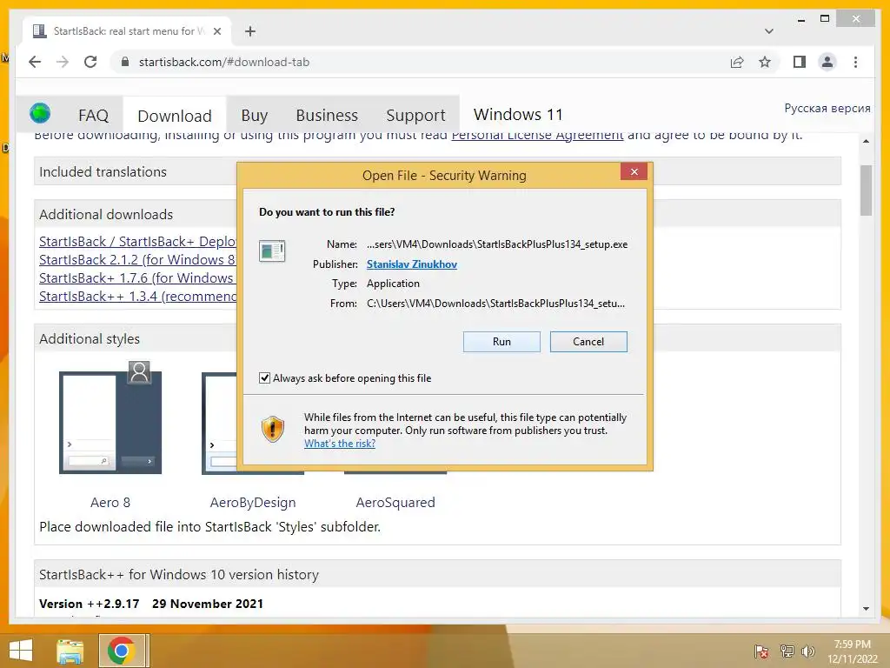890x668 pixels.
Task: Open Chrome side panel
Action: click(800, 62)
